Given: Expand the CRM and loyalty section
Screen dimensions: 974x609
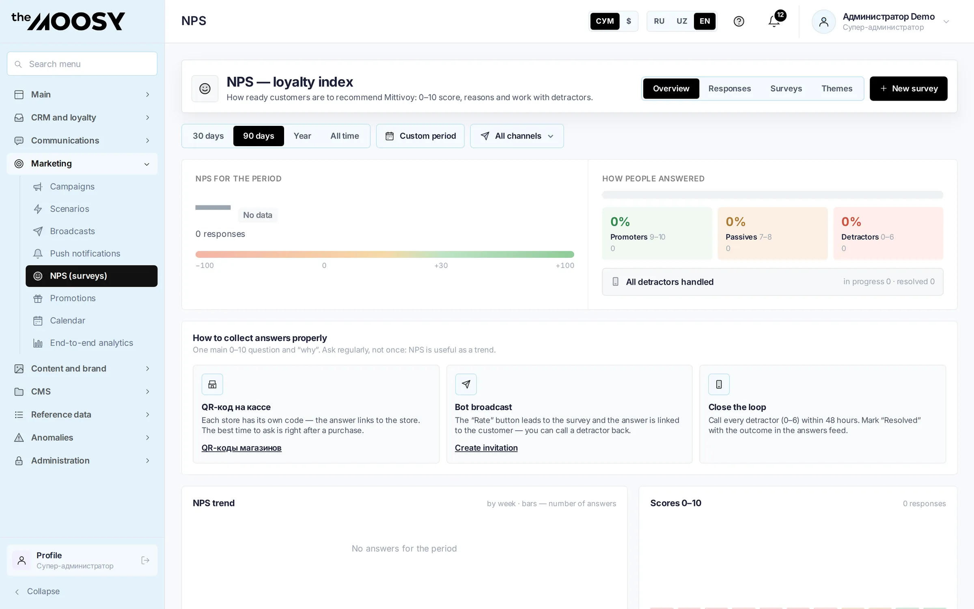Looking at the screenshot, I should (82, 117).
